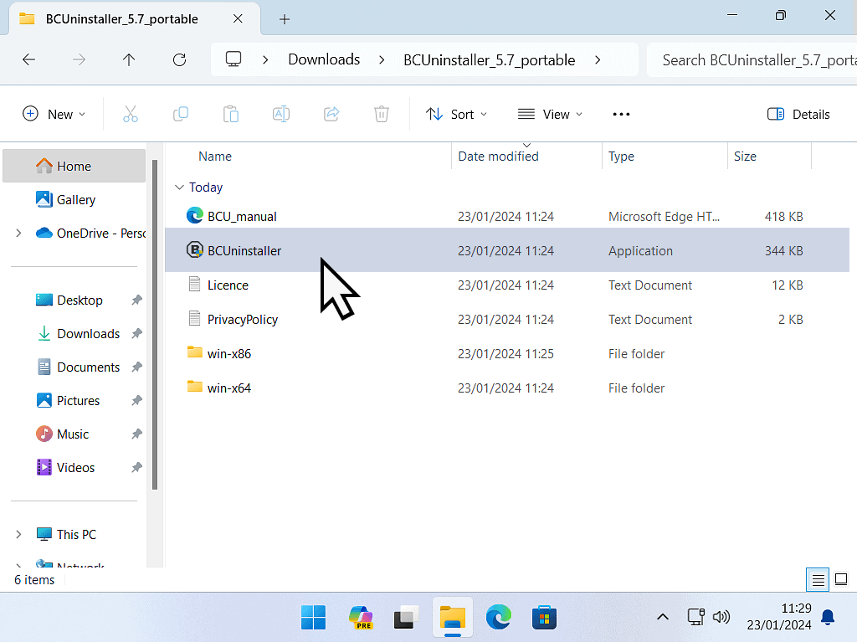This screenshot has width=857, height=642.
Task: Switch to large thumbnails view layout
Action: pyautogui.click(x=841, y=579)
